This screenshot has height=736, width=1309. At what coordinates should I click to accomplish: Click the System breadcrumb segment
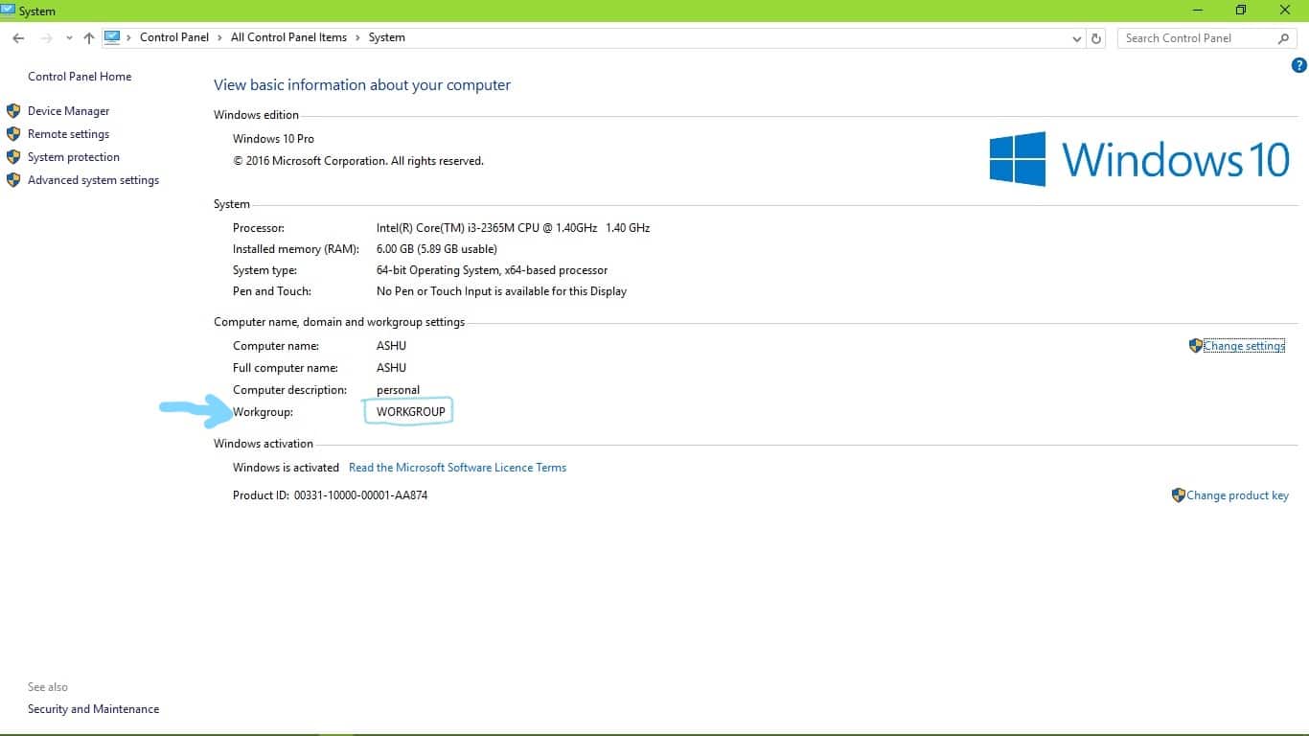click(387, 37)
